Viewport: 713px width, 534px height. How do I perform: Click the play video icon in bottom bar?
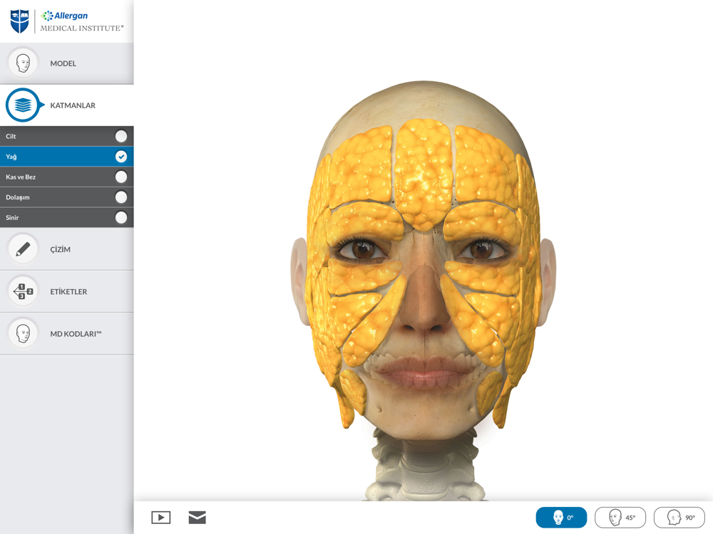click(161, 517)
